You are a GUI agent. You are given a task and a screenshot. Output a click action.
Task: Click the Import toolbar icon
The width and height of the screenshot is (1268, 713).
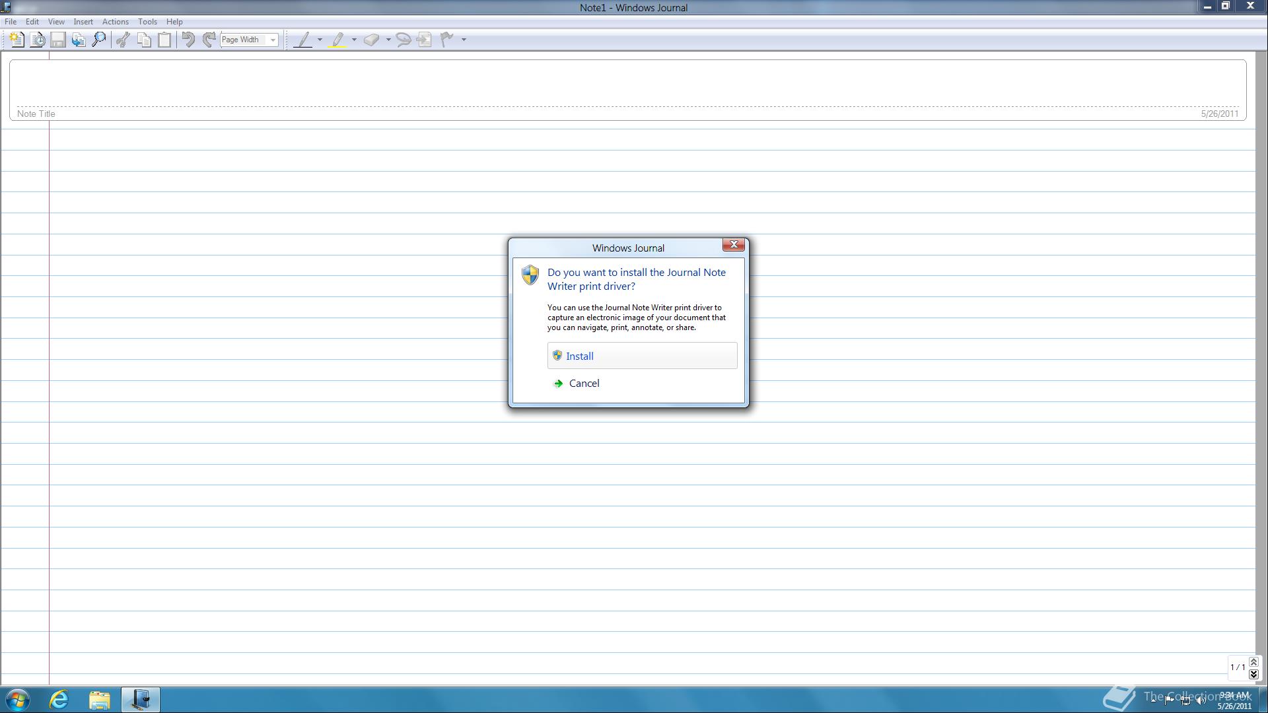79,40
